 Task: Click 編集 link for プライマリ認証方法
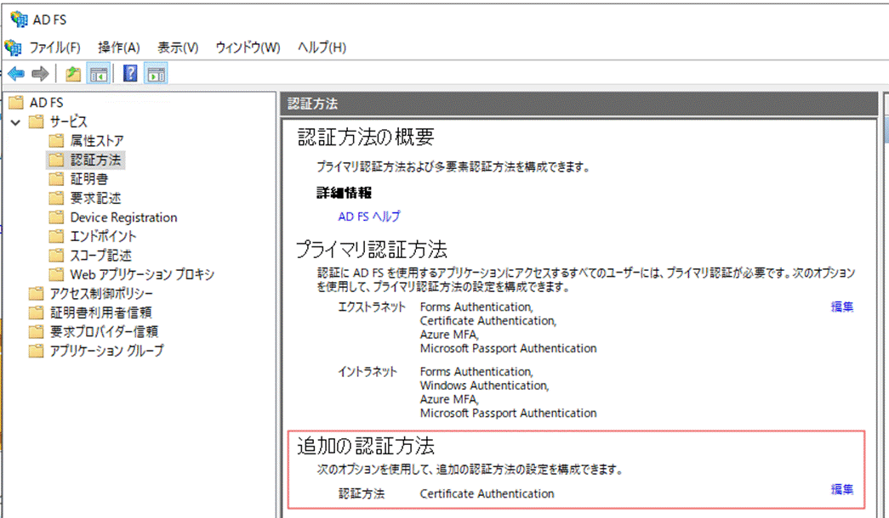tap(842, 307)
